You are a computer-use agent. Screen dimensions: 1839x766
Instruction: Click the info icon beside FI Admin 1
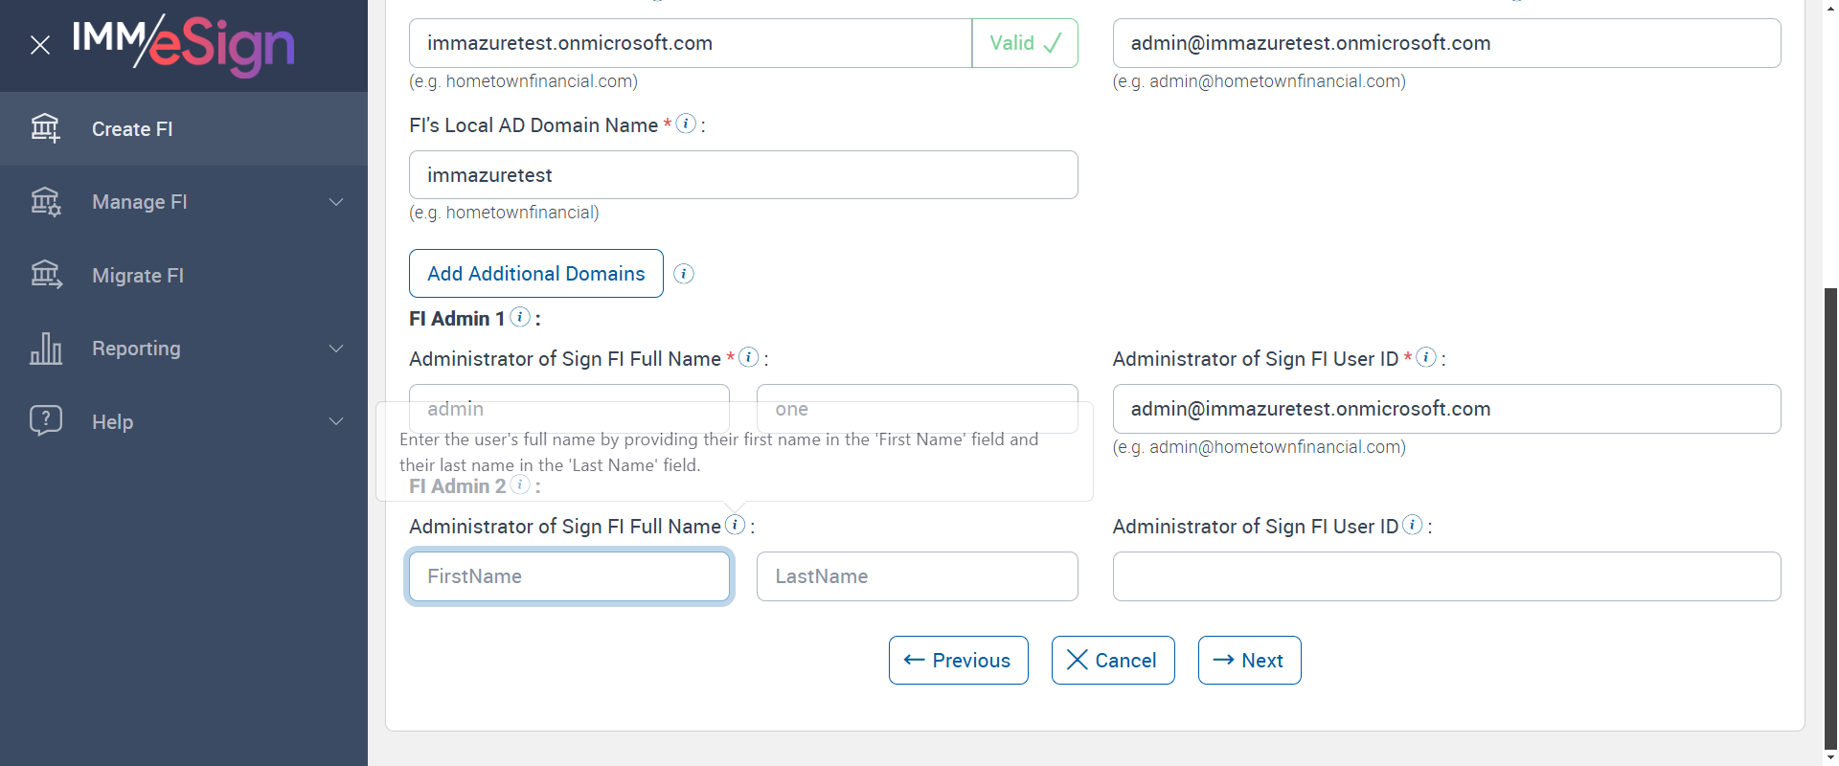(x=520, y=317)
